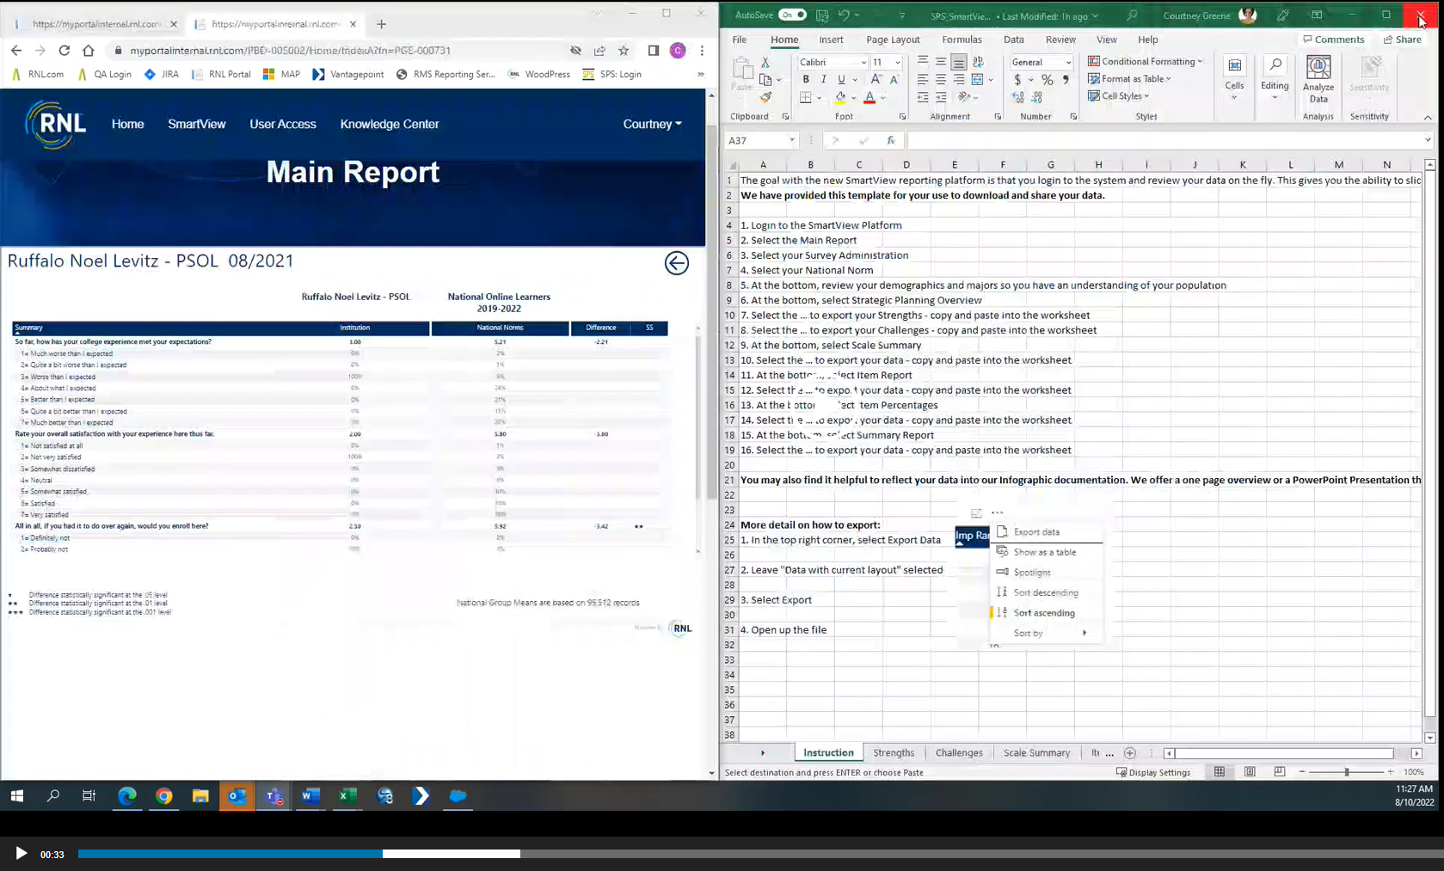Select the Page Layout view icon
This screenshot has width=1444, height=871.
pyautogui.click(x=1250, y=772)
